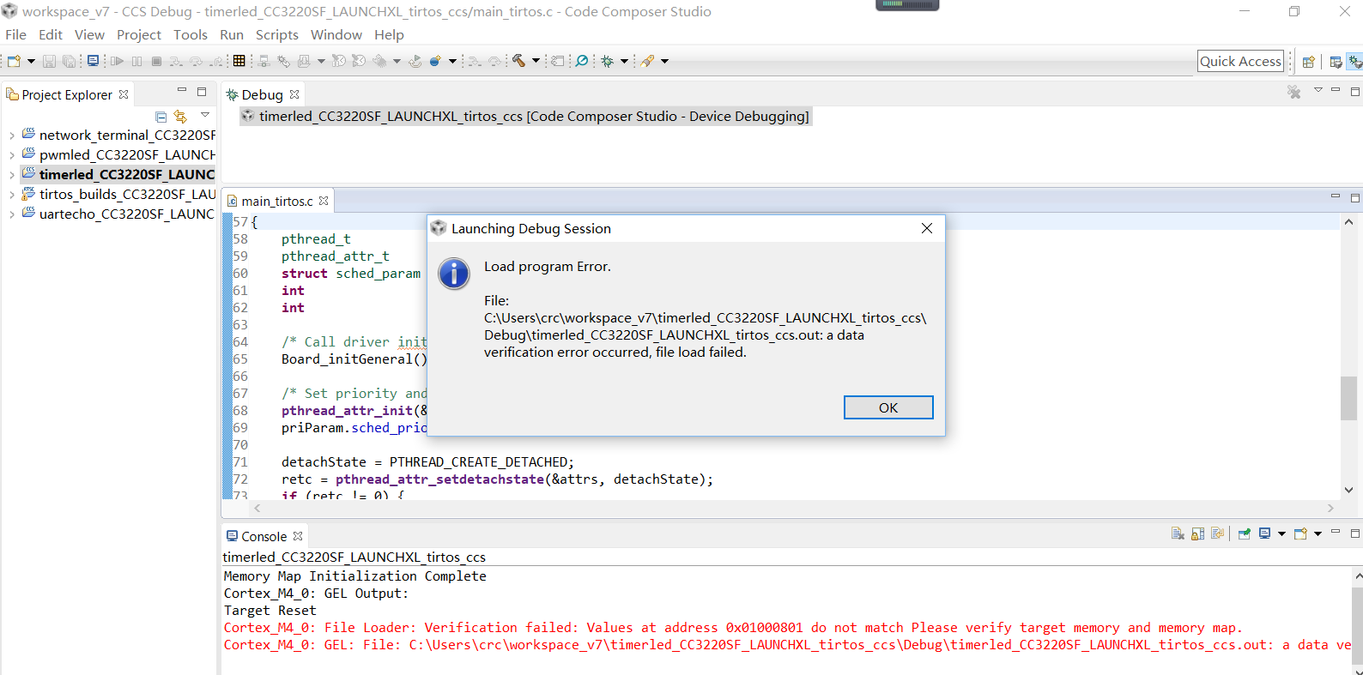Click the flashlight search icon in toolbar
This screenshot has height=675, width=1363.
[x=648, y=61]
